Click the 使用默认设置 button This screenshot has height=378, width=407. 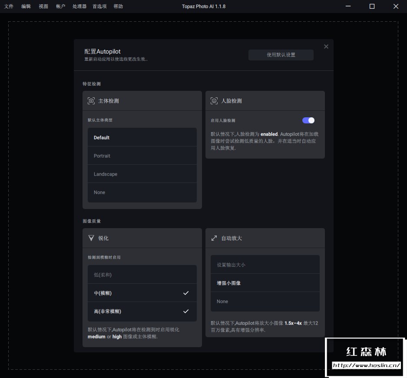pos(281,55)
